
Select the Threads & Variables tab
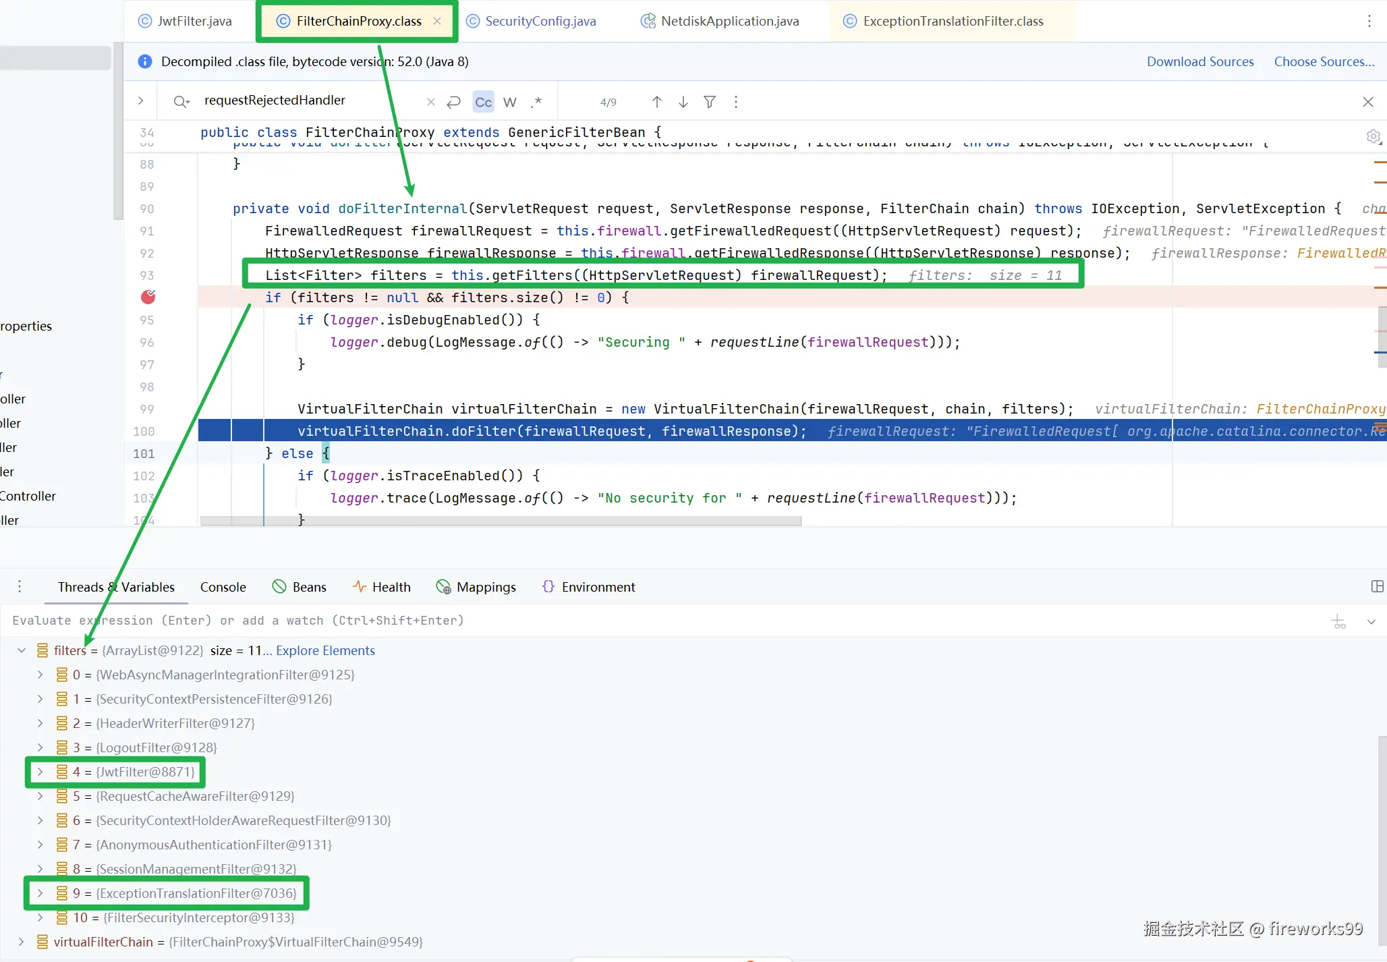tap(116, 587)
